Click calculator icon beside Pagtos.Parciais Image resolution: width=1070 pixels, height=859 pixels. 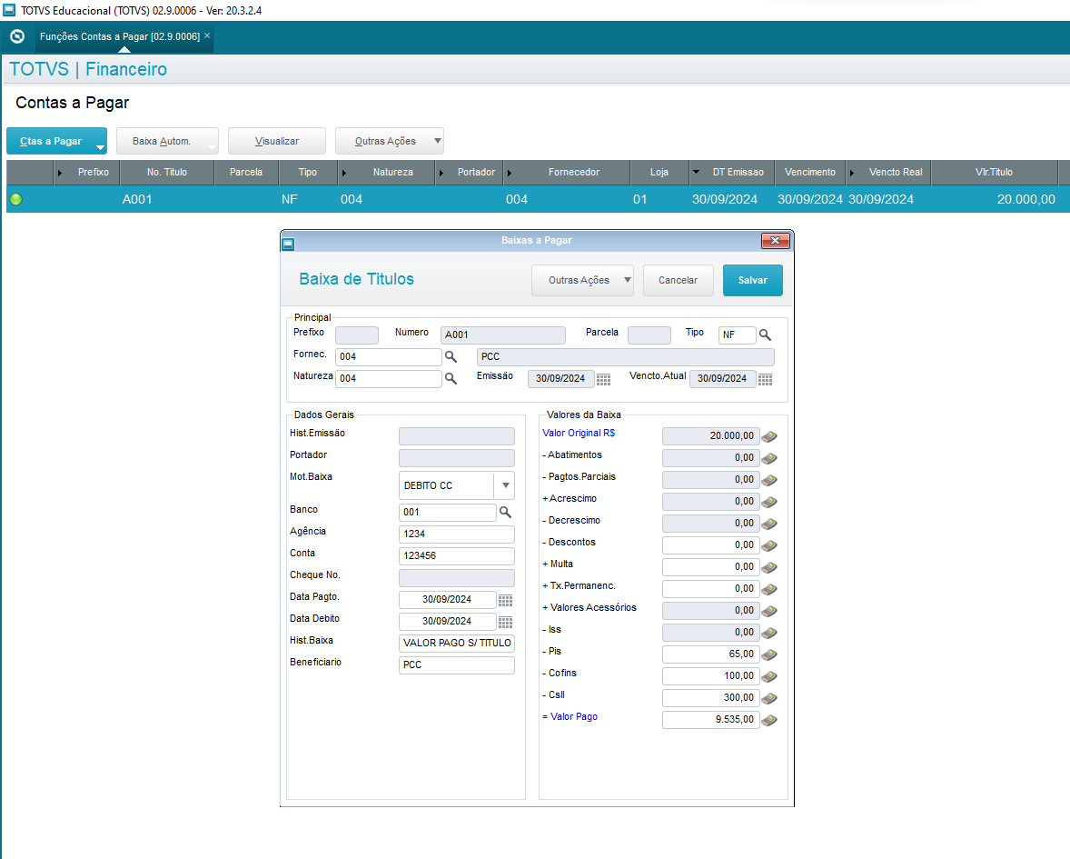point(769,480)
